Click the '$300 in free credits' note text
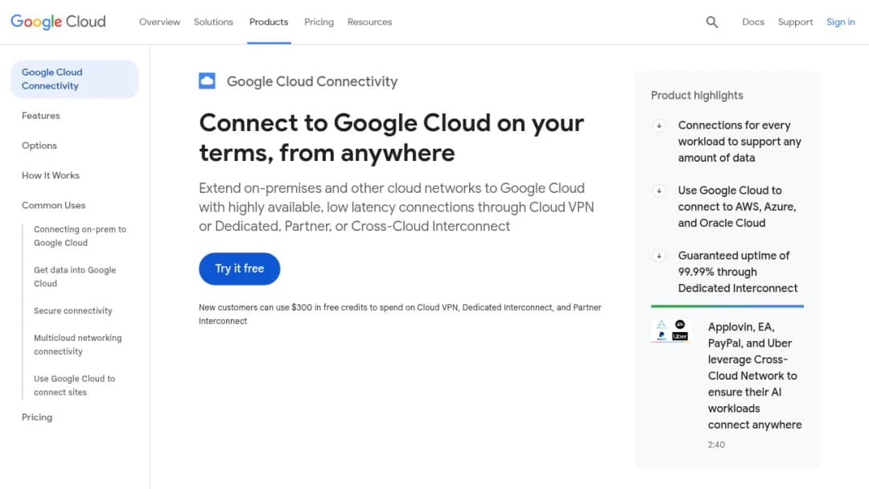This screenshot has width=869, height=489. 400,314
